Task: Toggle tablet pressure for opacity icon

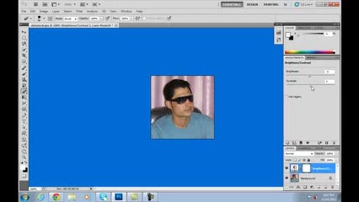Action: 107,19
